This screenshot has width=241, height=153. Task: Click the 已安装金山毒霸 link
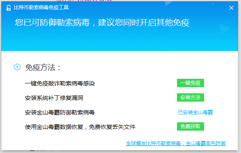[195, 112]
